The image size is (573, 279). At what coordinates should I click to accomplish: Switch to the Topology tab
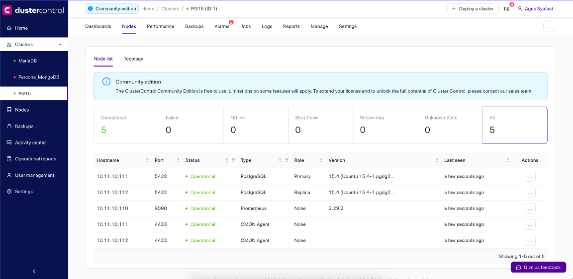tap(133, 59)
